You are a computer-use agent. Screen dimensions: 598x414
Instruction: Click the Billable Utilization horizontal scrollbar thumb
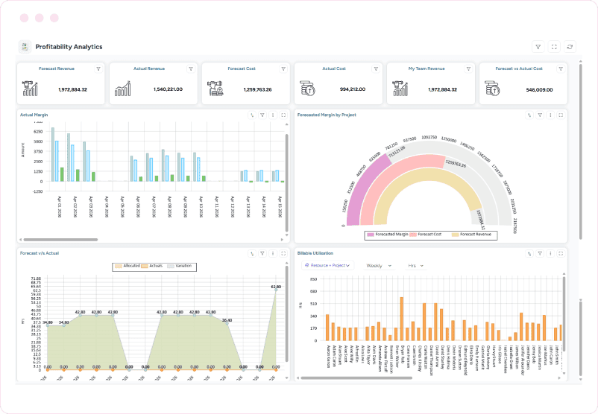tap(356, 378)
